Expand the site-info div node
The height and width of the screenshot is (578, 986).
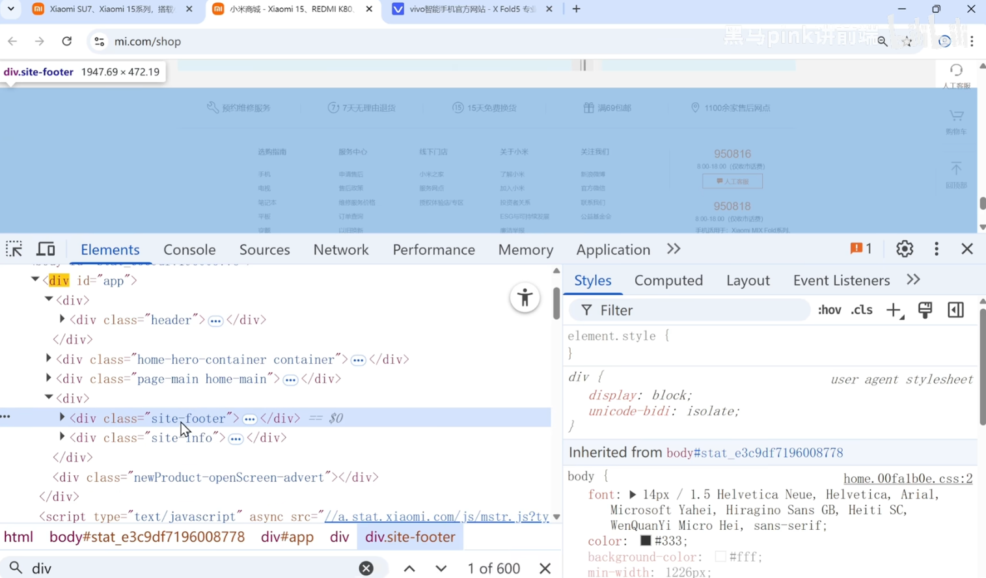click(x=62, y=437)
